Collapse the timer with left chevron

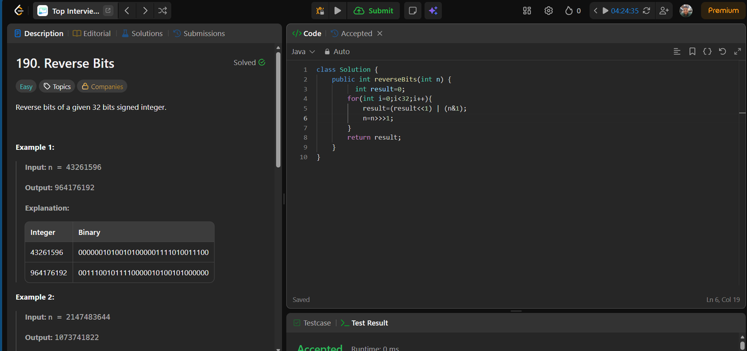[x=596, y=11]
